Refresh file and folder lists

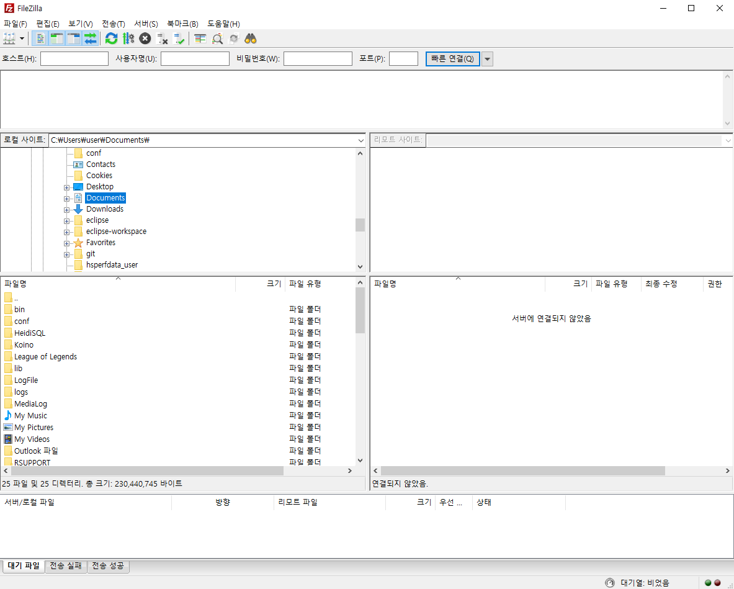(112, 38)
